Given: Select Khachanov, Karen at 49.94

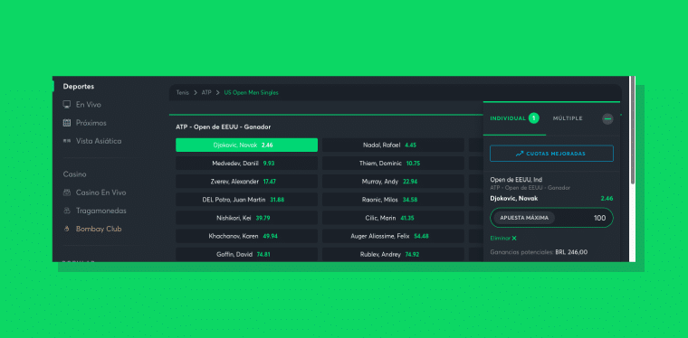Looking at the screenshot, I should click(246, 236).
